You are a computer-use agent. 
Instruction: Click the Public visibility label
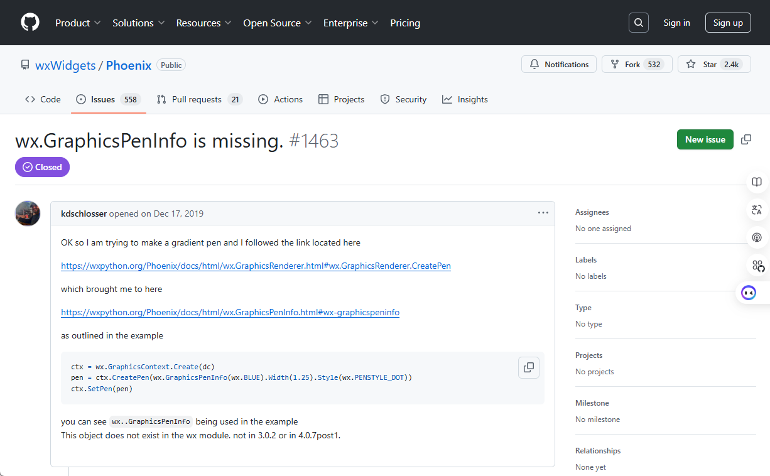click(x=171, y=65)
